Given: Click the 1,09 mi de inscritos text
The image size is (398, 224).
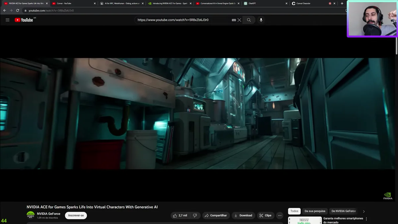Looking at the screenshot, I should 47,218.
